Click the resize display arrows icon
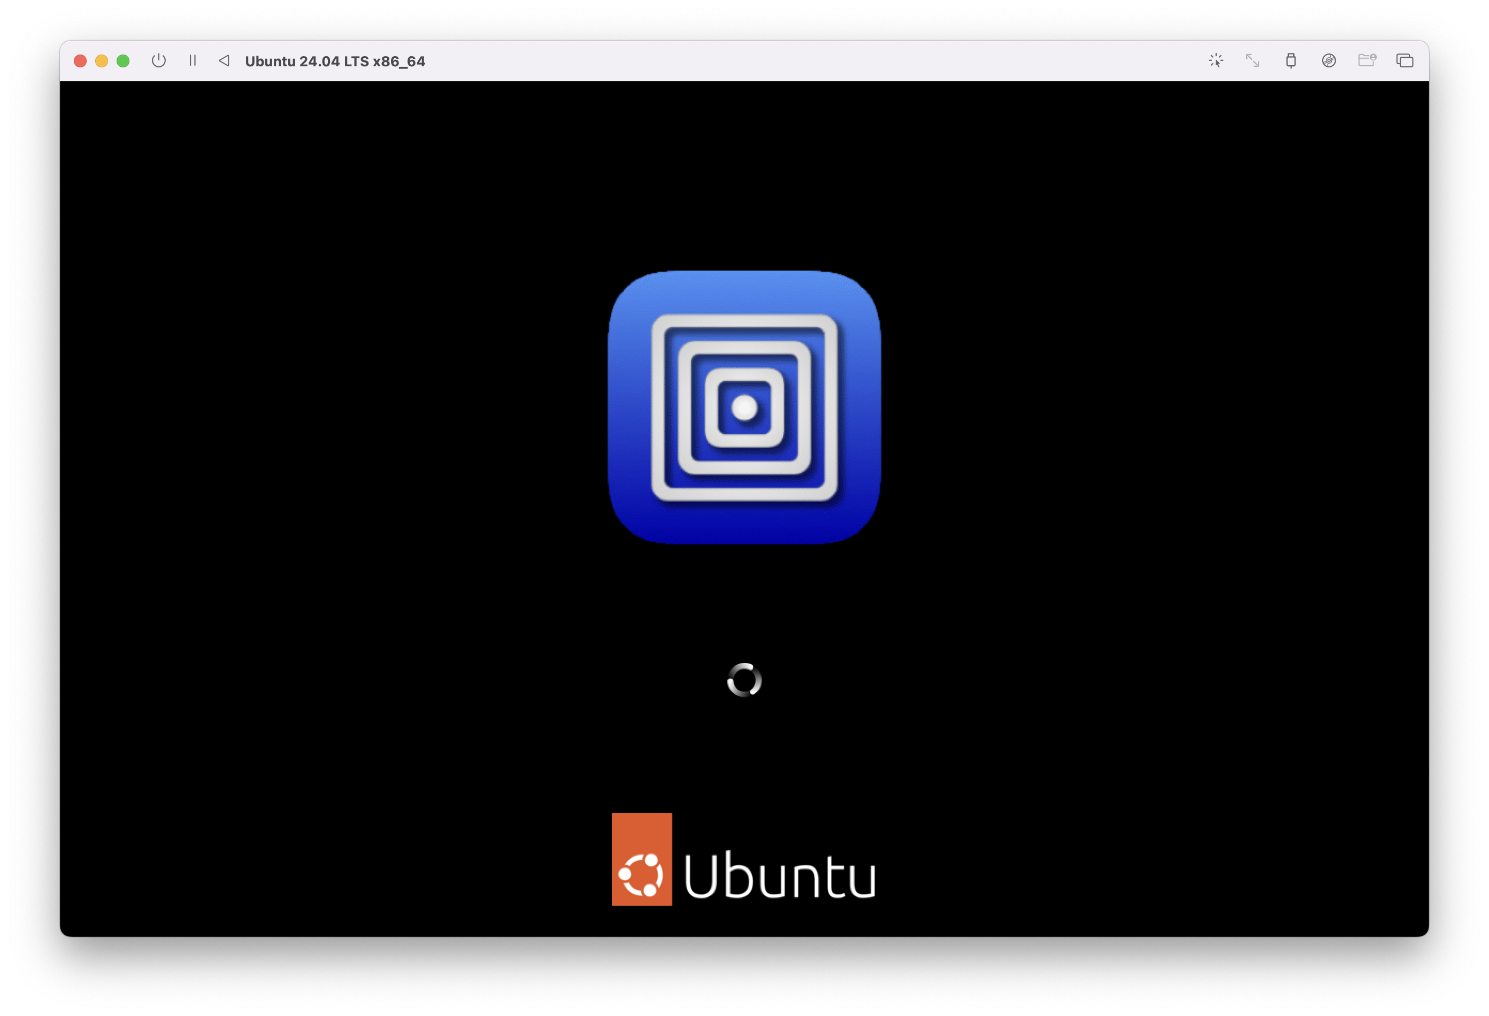Viewport: 1489px width, 1016px height. pyautogui.click(x=1253, y=61)
